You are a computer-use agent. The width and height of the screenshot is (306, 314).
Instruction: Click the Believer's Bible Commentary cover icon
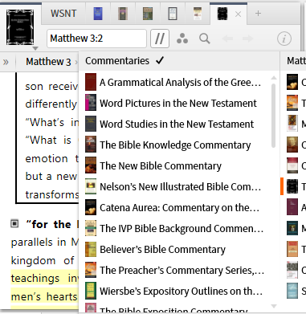91,249
